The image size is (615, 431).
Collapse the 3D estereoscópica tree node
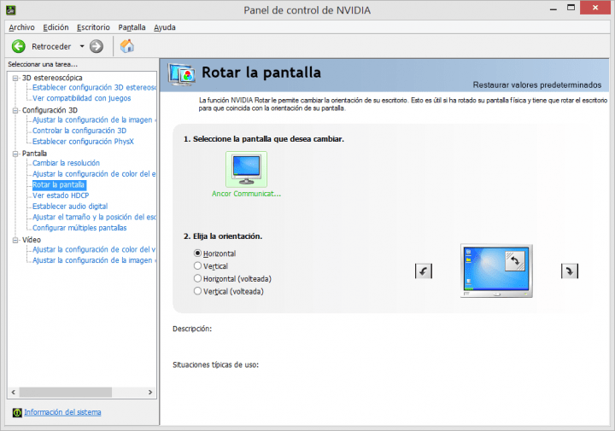pyautogui.click(x=15, y=78)
